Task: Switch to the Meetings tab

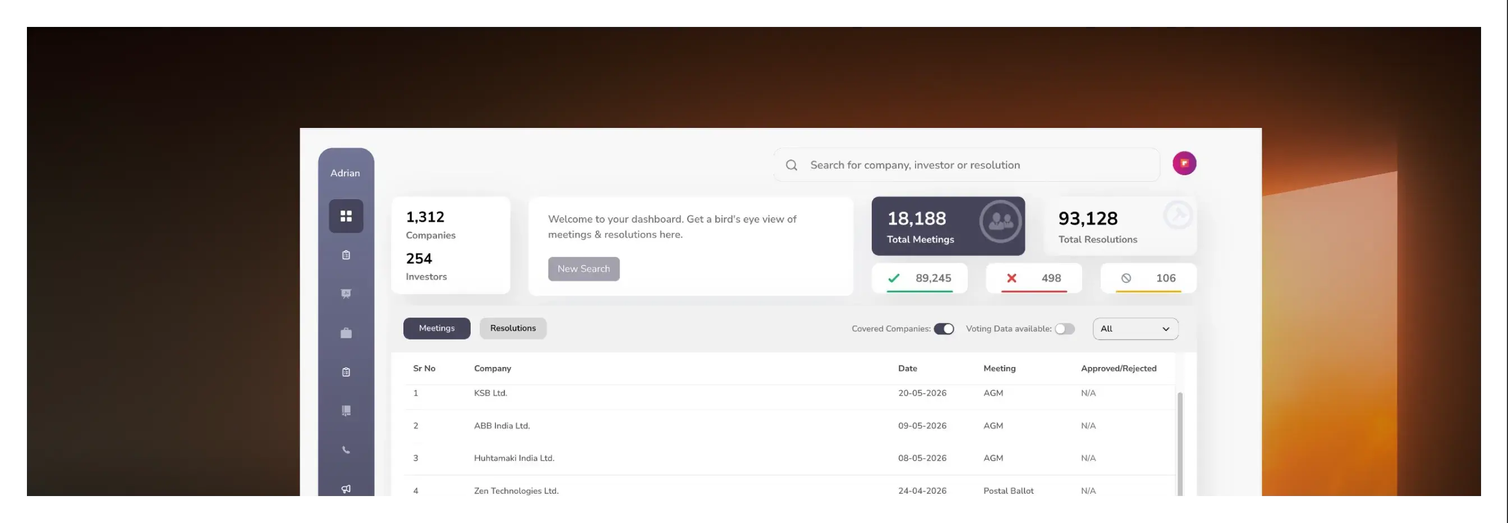Action: click(x=436, y=329)
